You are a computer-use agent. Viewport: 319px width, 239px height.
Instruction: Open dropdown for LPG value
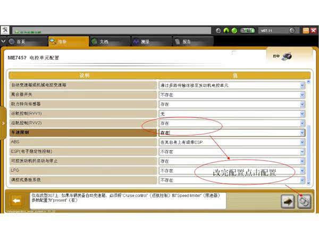pos(303,170)
